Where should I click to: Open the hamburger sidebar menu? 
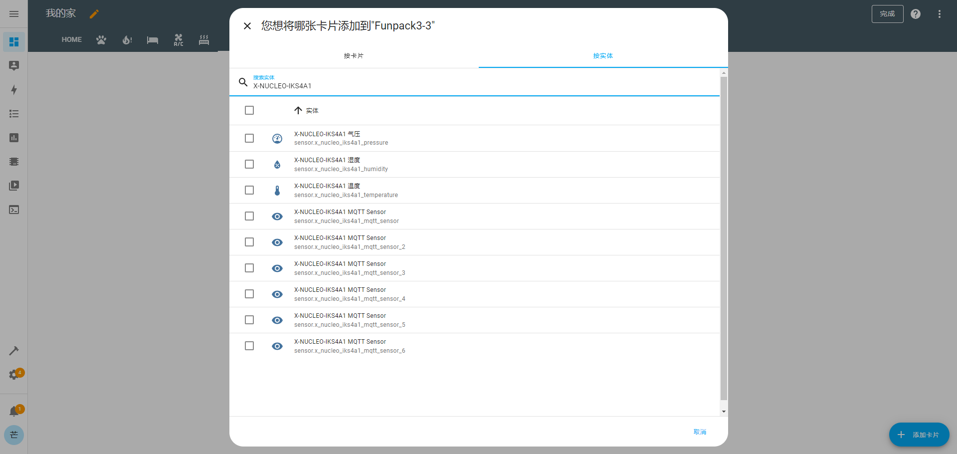pos(14,14)
